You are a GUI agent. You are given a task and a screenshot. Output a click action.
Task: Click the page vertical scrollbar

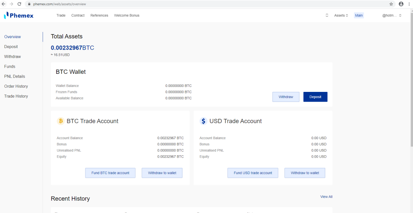coord(411,79)
